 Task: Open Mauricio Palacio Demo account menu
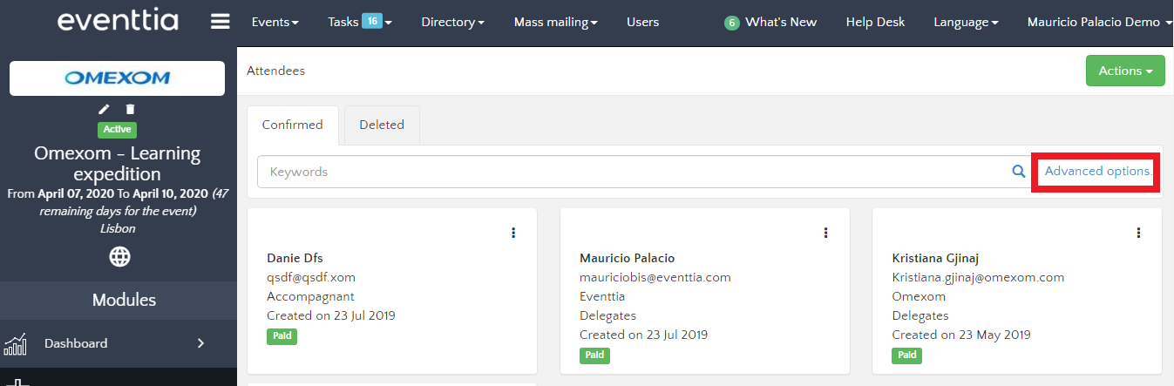click(1099, 22)
